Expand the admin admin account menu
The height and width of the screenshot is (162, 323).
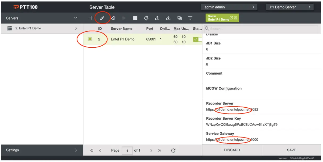click(x=254, y=7)
